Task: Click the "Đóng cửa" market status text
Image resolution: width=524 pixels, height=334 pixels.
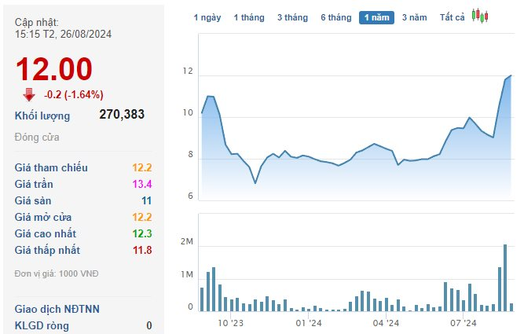Action: (37, 138)
